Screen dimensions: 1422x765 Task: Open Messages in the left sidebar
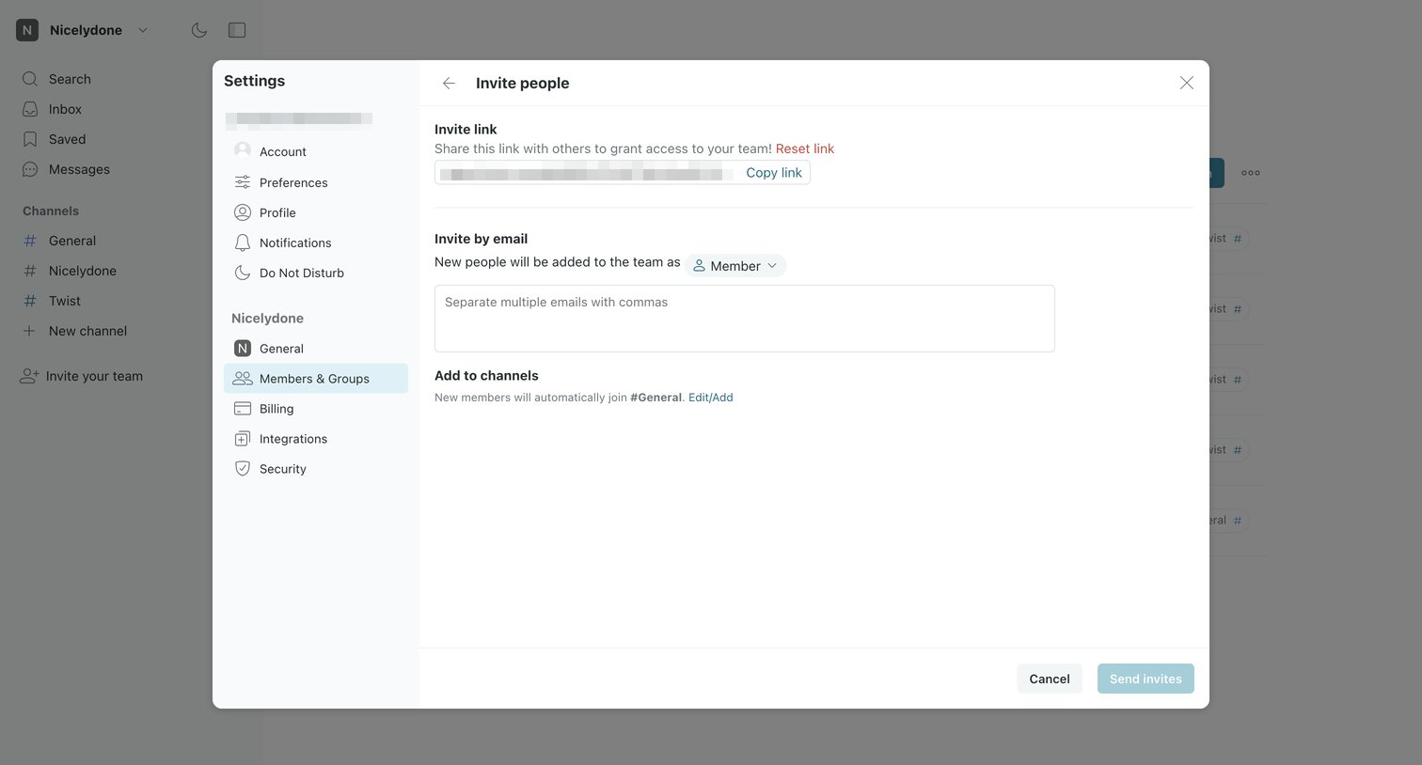pyautogui.click(x=79, y=169)
